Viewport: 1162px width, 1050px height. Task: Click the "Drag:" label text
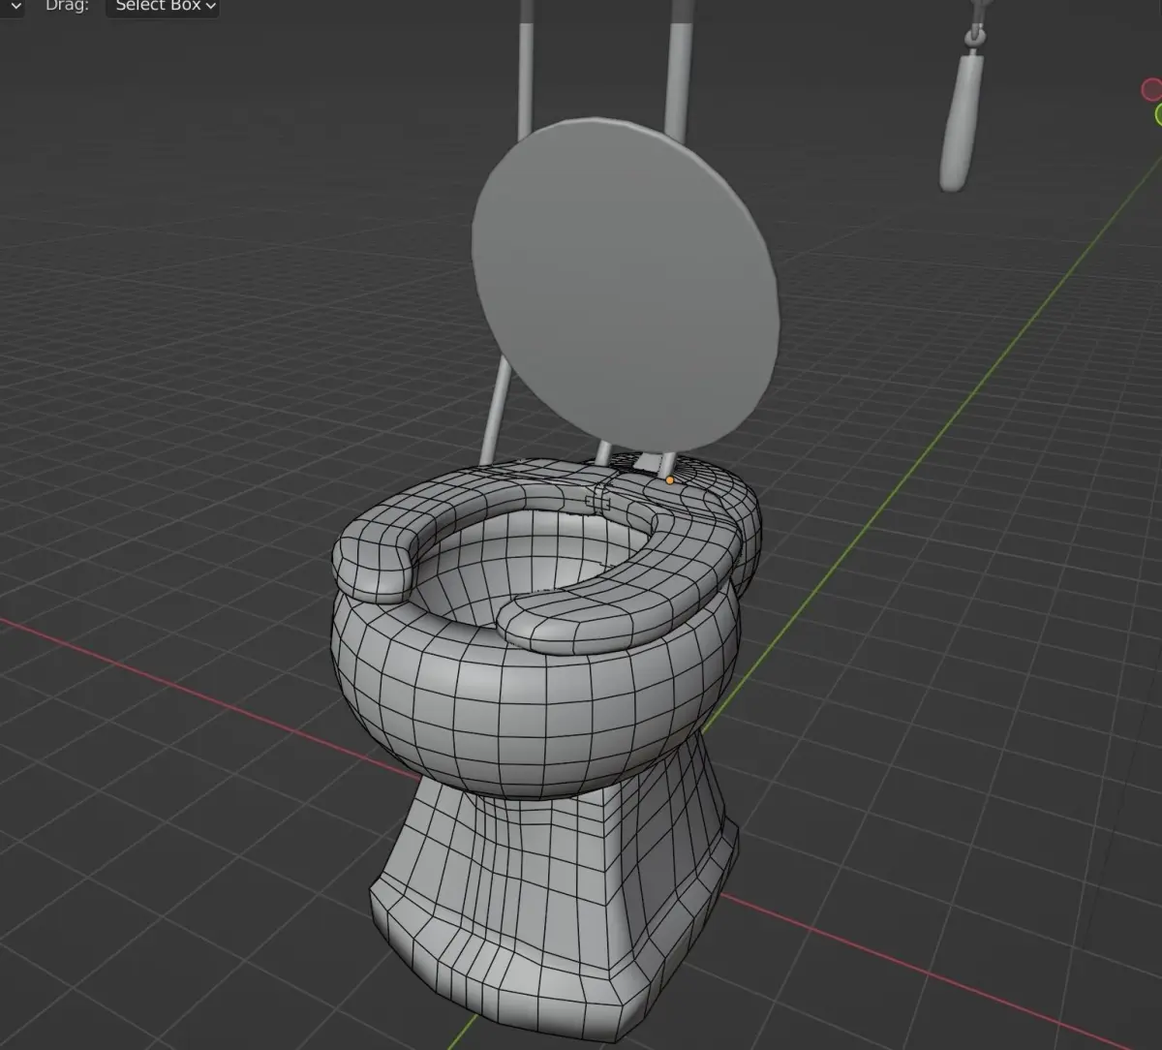pos(67,6)
